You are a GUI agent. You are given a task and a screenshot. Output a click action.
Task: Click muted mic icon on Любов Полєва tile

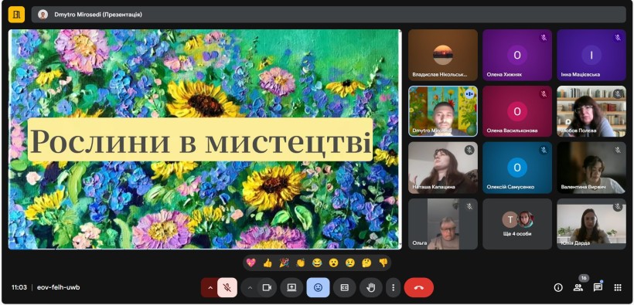click(618, 94)
